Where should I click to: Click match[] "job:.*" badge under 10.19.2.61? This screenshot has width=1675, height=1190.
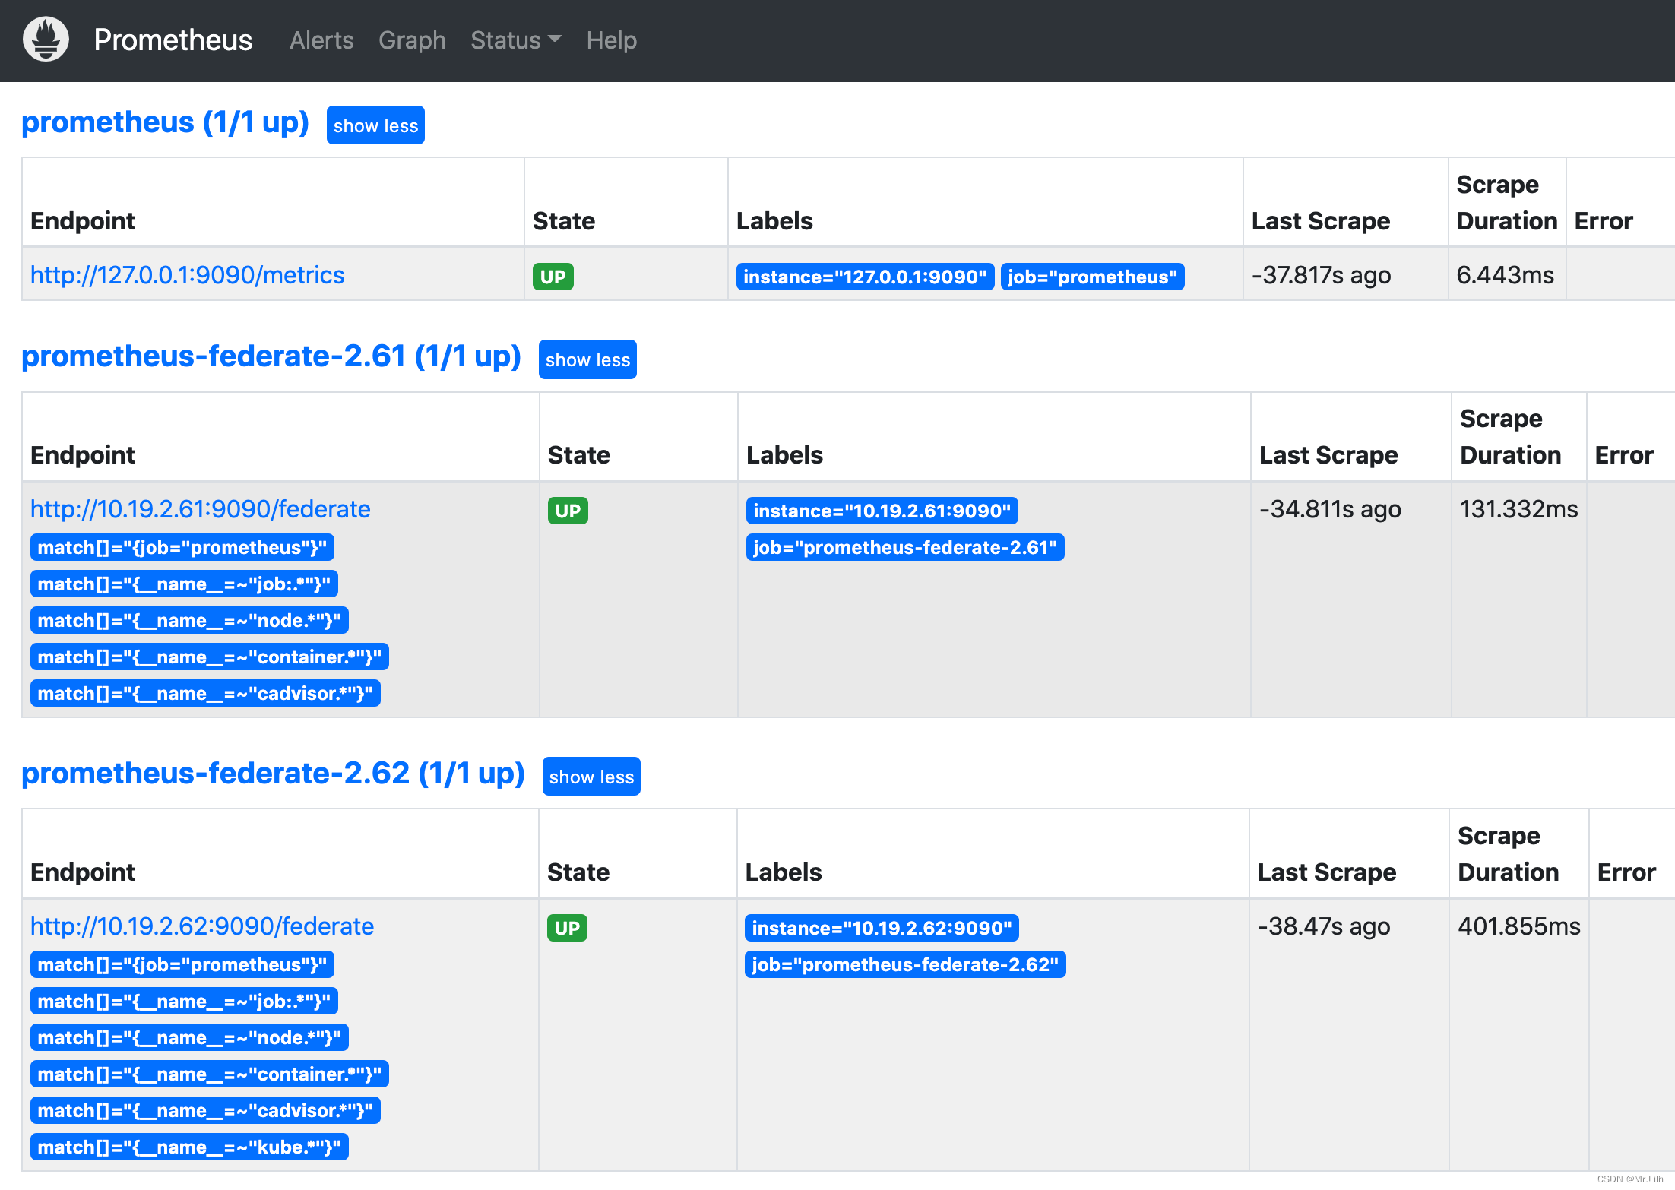pyautogui.click(x=184, y=584)
